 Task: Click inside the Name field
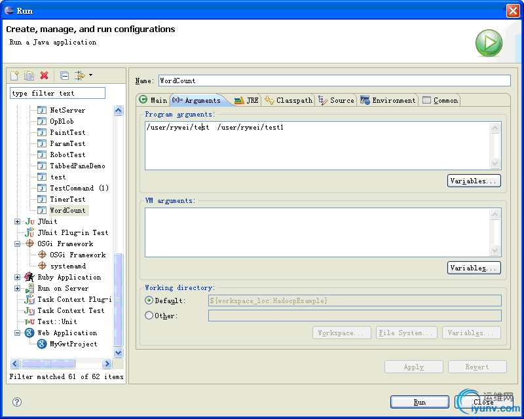[335, 81]
